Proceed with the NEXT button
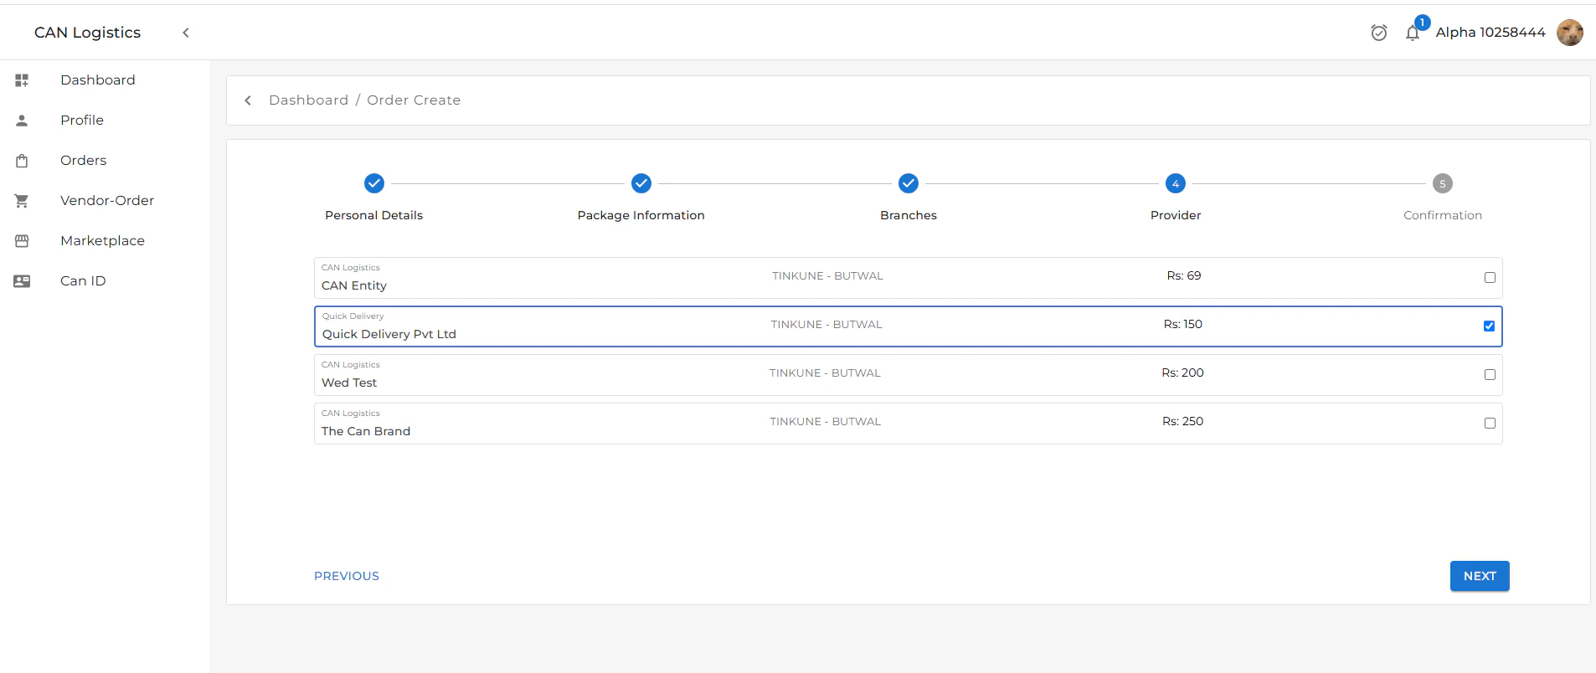1596x673 pixels. click(1480, 576)
